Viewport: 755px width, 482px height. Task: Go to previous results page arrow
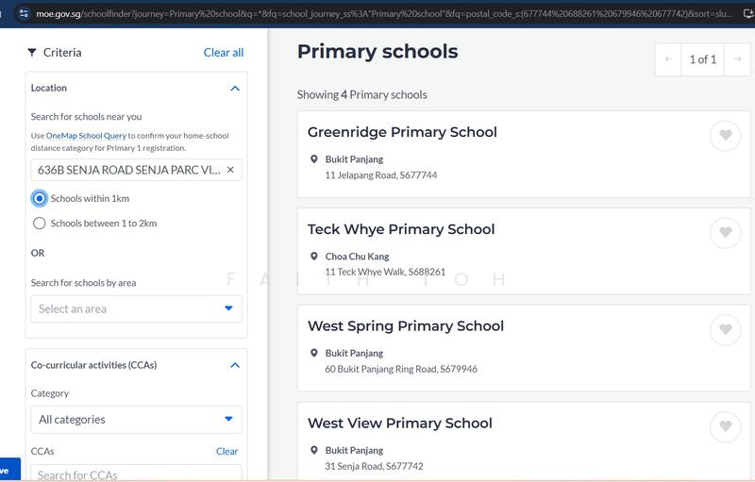point(669,59)
